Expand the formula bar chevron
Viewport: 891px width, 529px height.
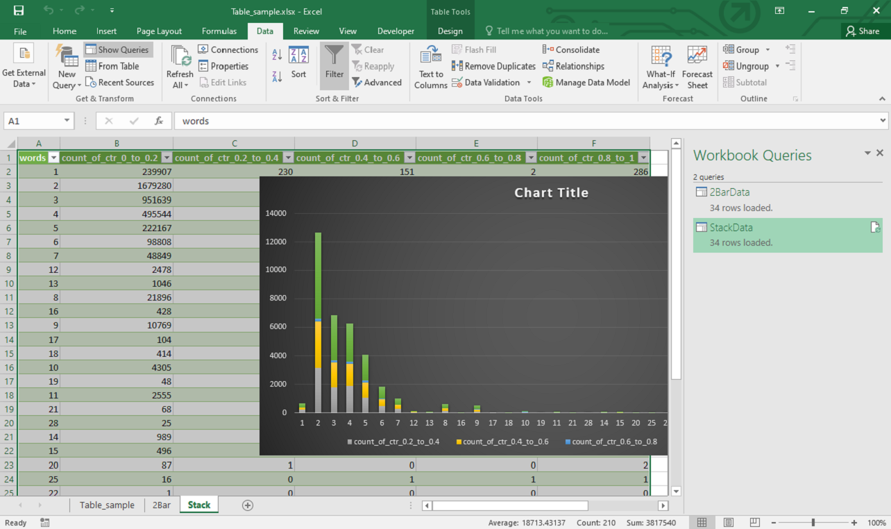coord(883,121)
